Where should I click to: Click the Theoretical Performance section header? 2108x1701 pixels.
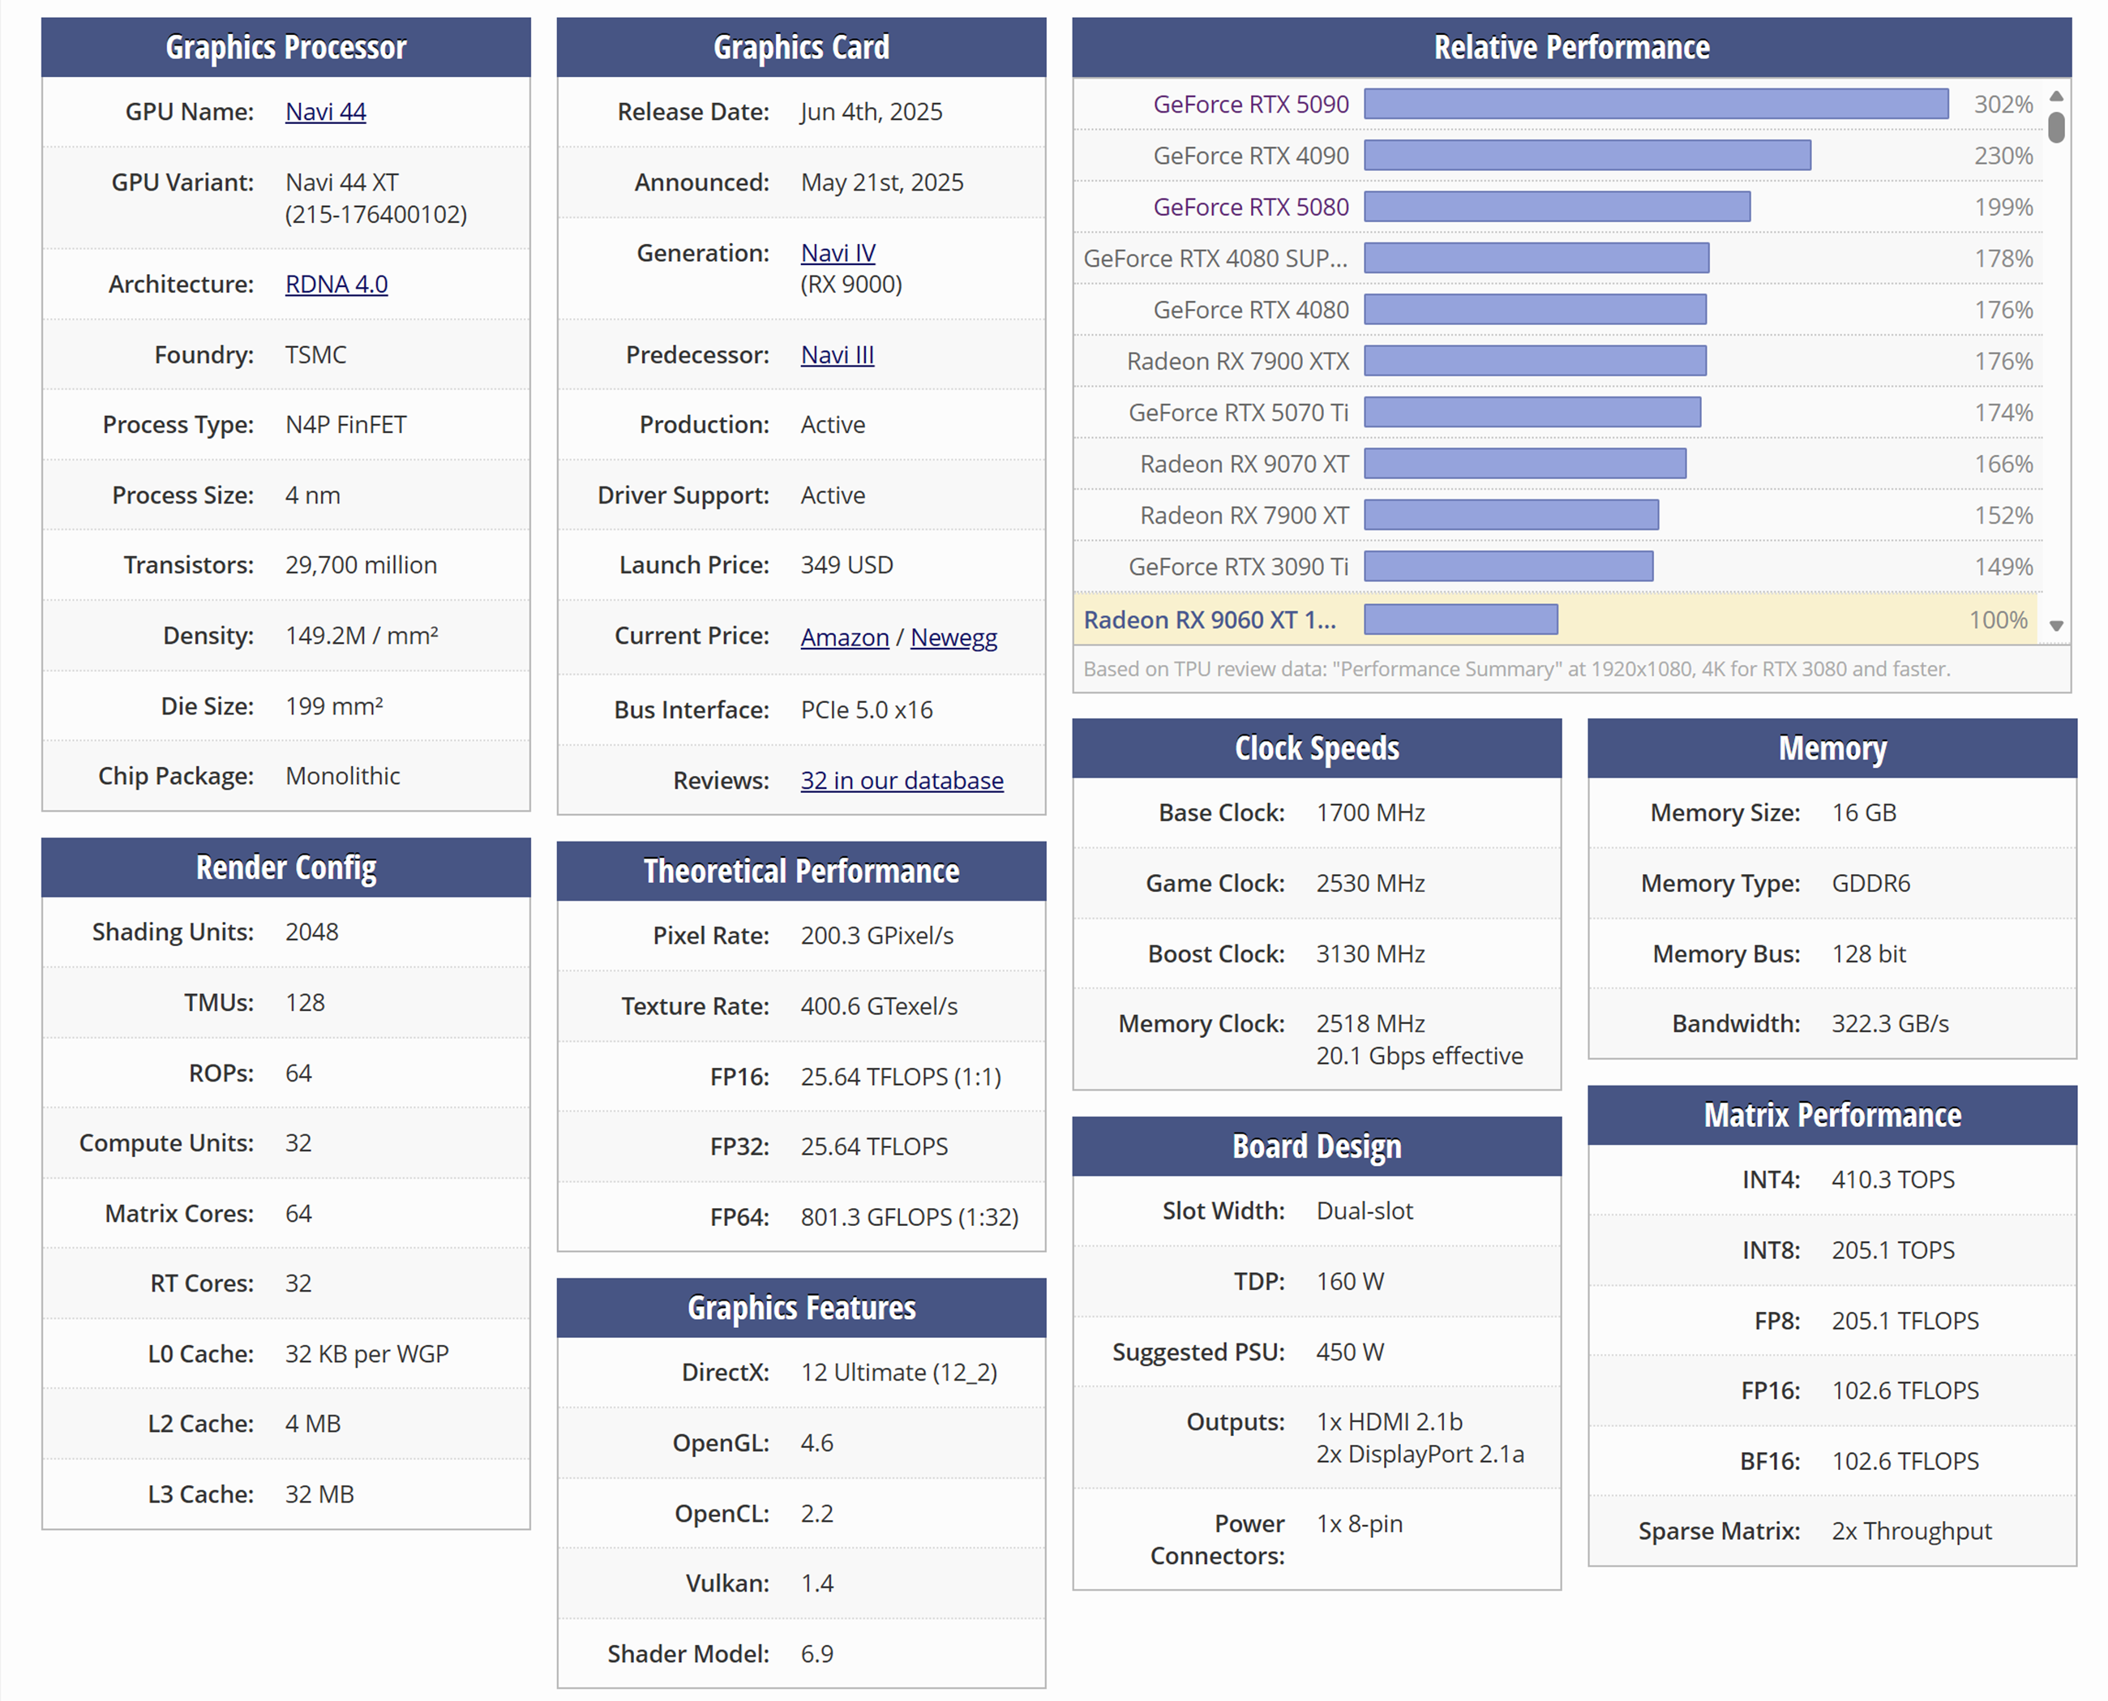[x=801, y=871]
